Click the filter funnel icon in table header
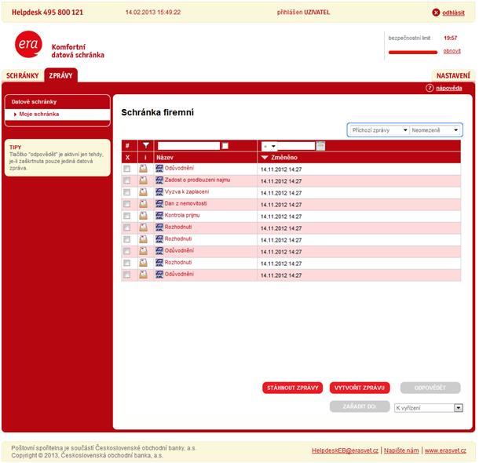Image resolution: width=479 pixels, height=463 pixels. [x=144, y=146]
